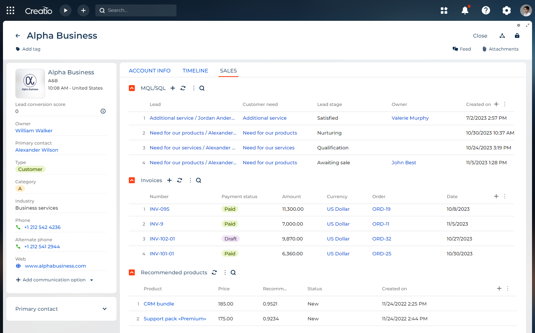Open system settings gear
This screenshot has height=333, width=535.
(x=507, y=10)
